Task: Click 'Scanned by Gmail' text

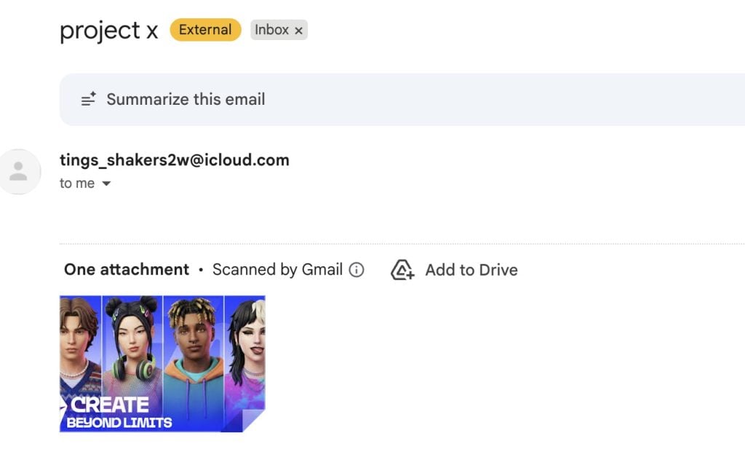Action: pos(276,269)
